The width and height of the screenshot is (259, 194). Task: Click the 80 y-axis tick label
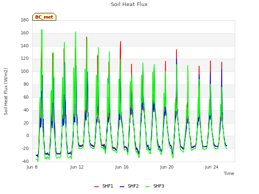(26, 84)
